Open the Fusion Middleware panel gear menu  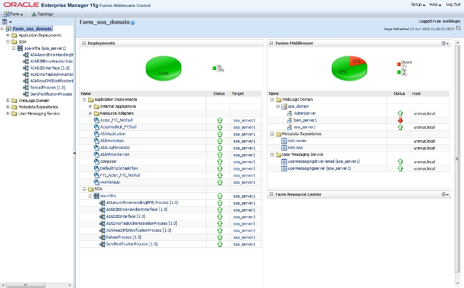point(445,43)
